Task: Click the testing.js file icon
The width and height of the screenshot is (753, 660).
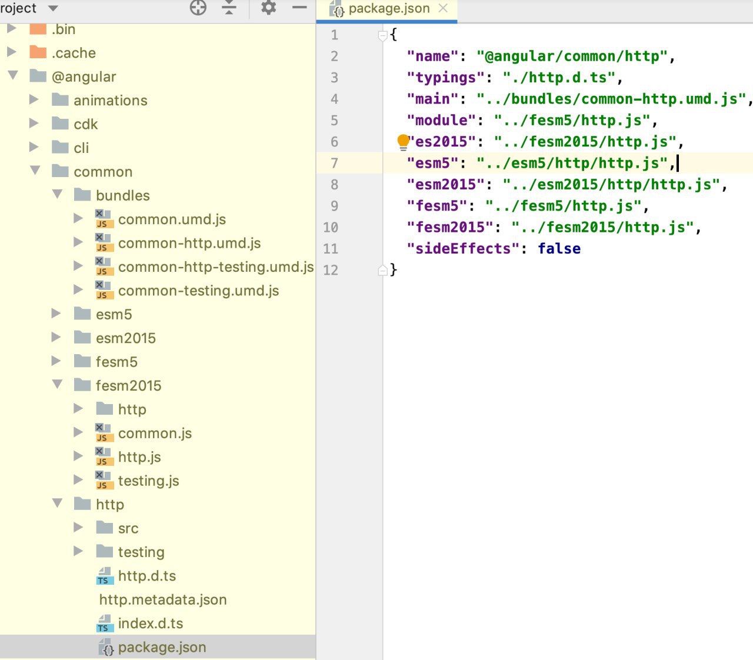Action: click(x=104, y=480)
